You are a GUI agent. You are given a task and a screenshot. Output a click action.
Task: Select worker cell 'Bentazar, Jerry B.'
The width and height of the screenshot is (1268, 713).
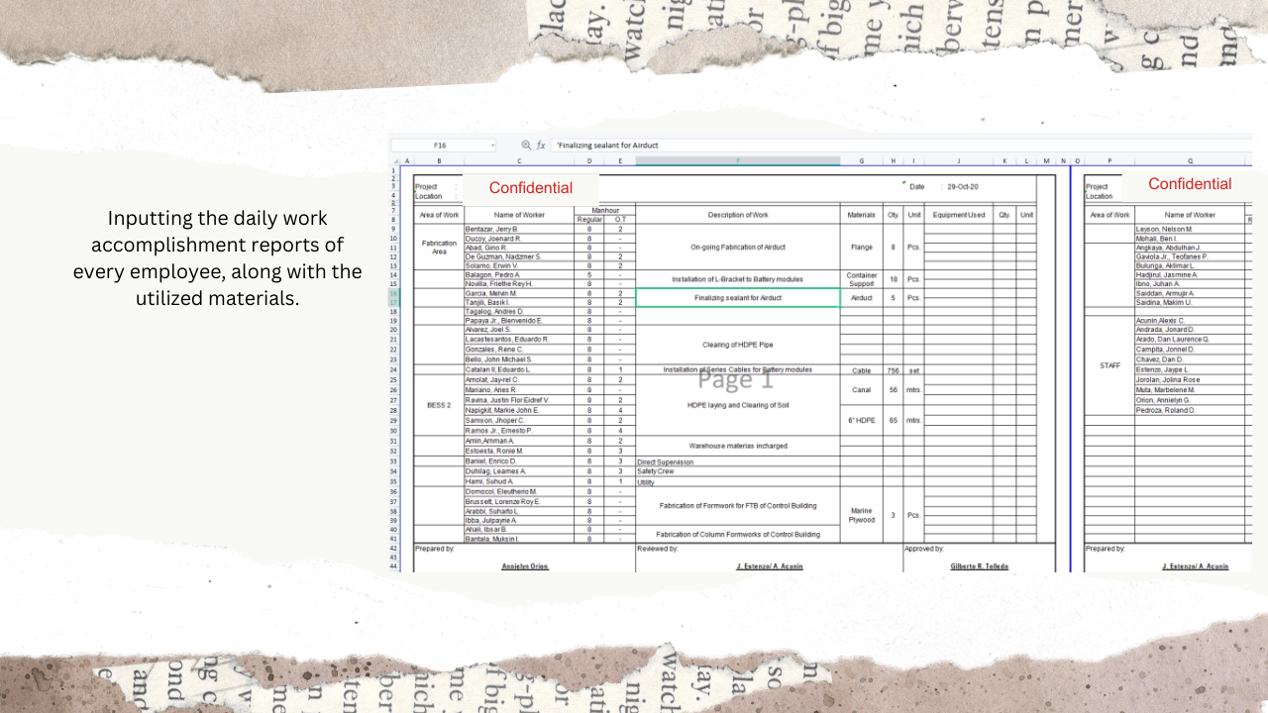(519, 230)
